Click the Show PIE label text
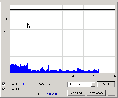 13,84
